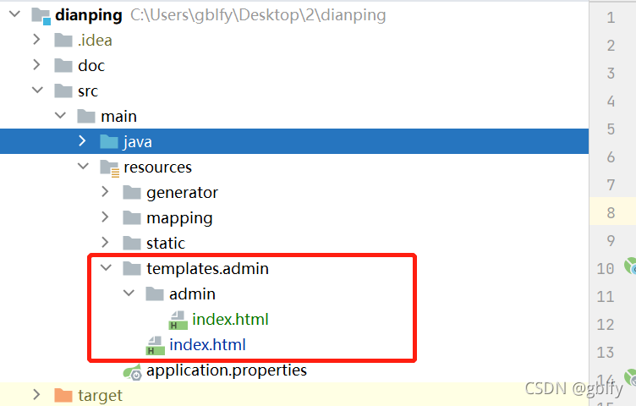636x406 pixels.
Task: Expand the target folder
Action: pyautogui.click(x=36, y=394)
